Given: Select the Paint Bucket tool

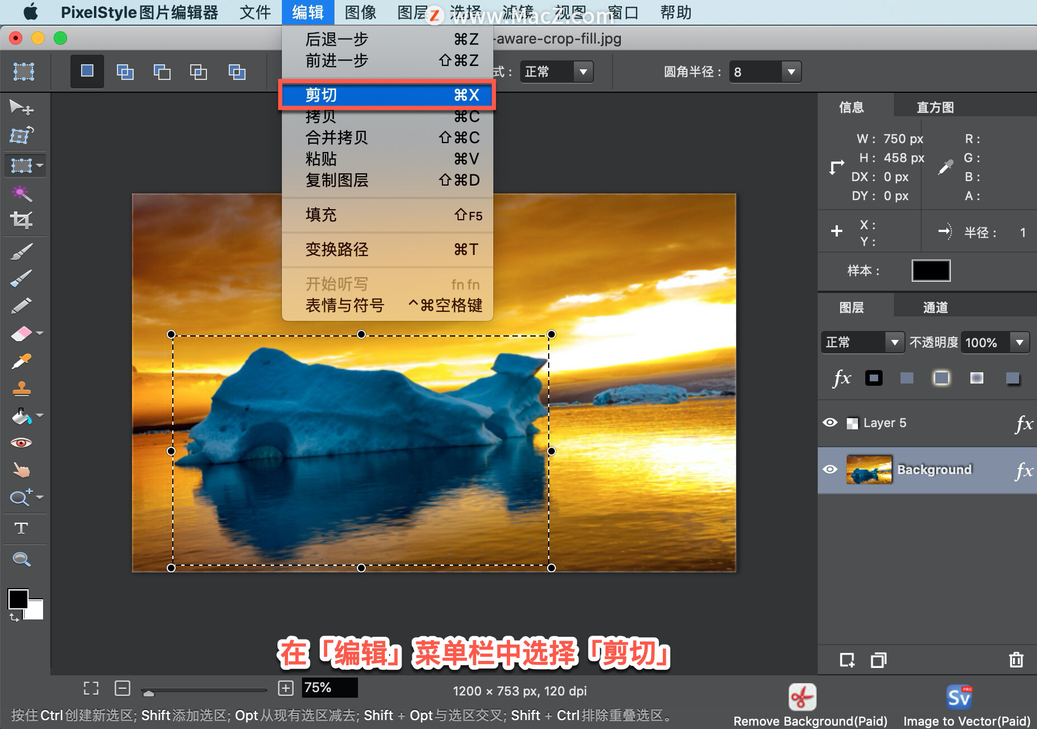Looking at the screenshot, I should (x=21, y=416).
